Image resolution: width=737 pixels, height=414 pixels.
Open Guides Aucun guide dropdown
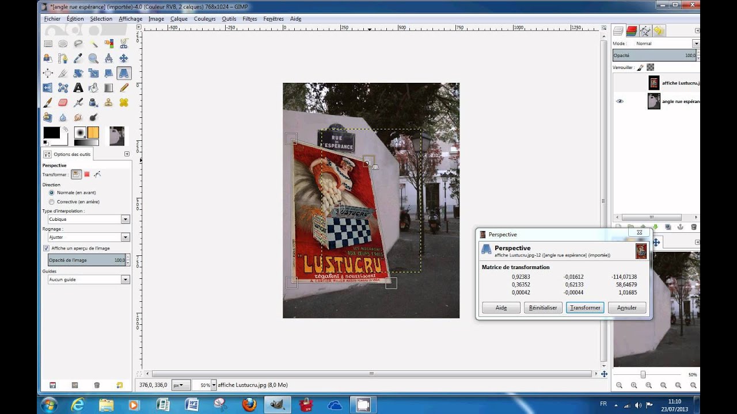point(89,279)
